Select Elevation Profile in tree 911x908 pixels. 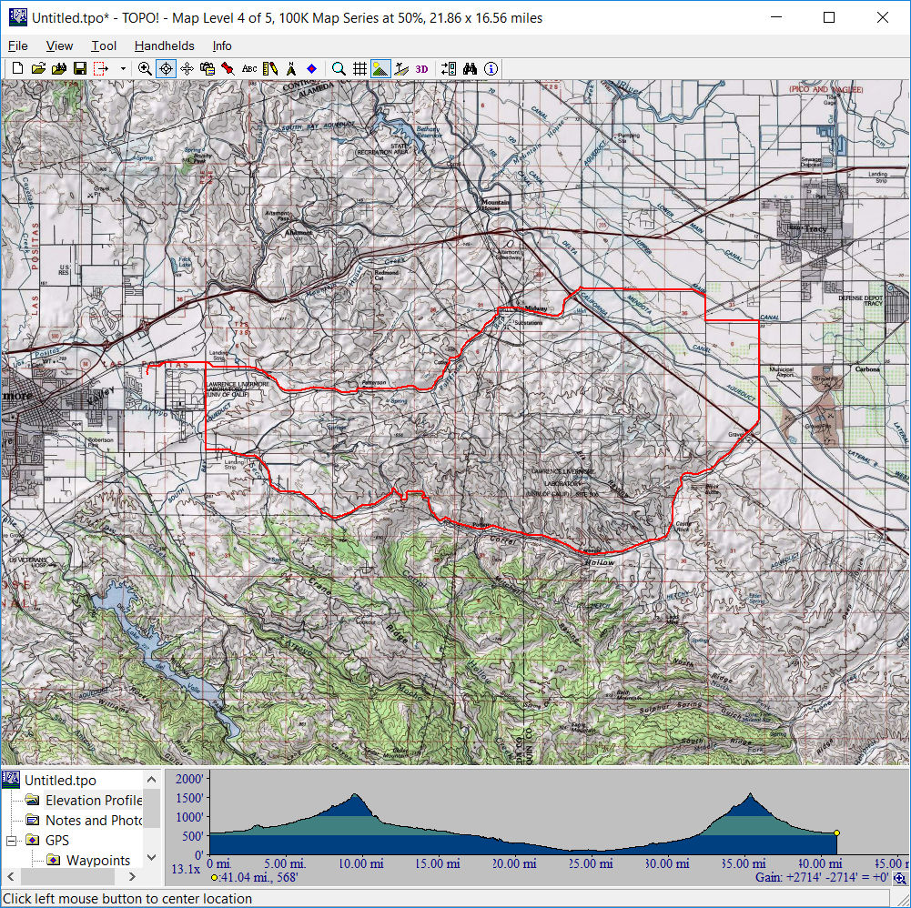(93, 801)
